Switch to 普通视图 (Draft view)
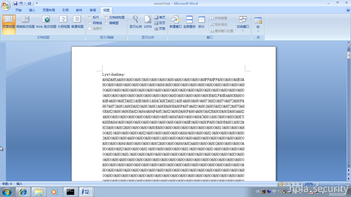The height and width of the screenshot is (197, 351). tap(77, 22)
